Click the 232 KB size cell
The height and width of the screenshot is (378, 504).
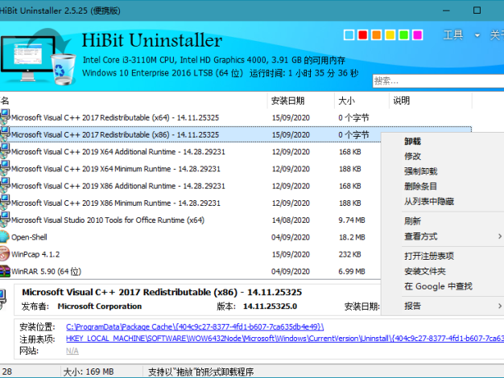tap(349, 254)
